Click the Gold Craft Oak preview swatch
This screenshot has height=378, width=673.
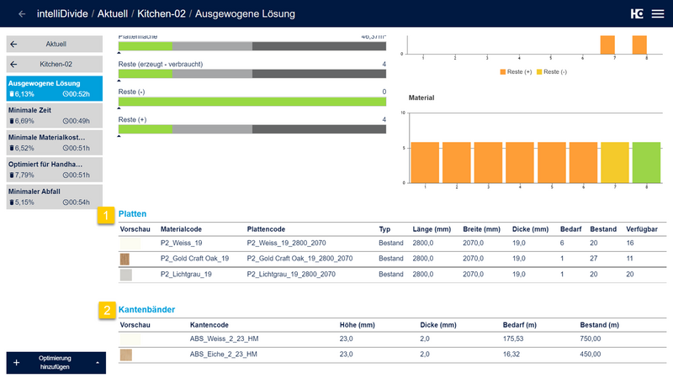tap(126, 259)
